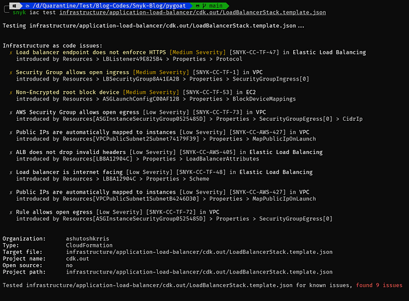Image resolution: width=409 pixels, height=301 pixels.
Task: Click the x marker beside Load balancer is internet facing
Action: pos(11,173)
